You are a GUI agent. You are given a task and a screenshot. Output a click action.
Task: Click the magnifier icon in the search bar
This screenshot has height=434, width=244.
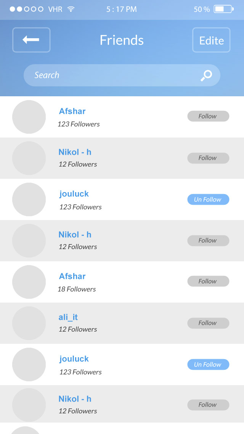click(x=206, y=75)
